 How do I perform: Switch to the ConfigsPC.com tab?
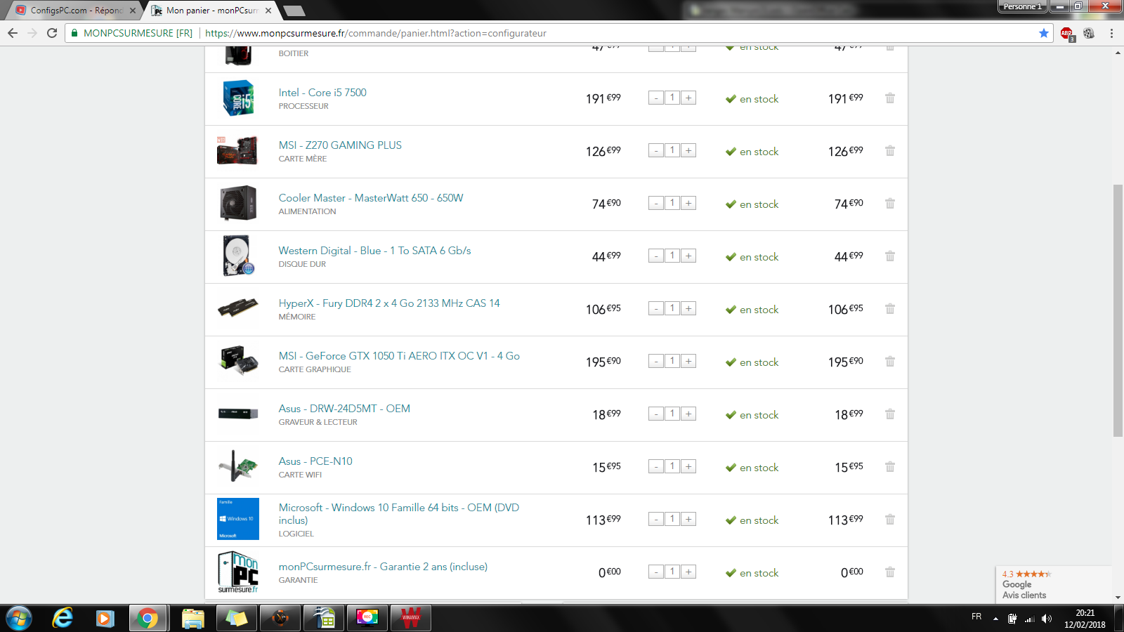click(74, 11)
